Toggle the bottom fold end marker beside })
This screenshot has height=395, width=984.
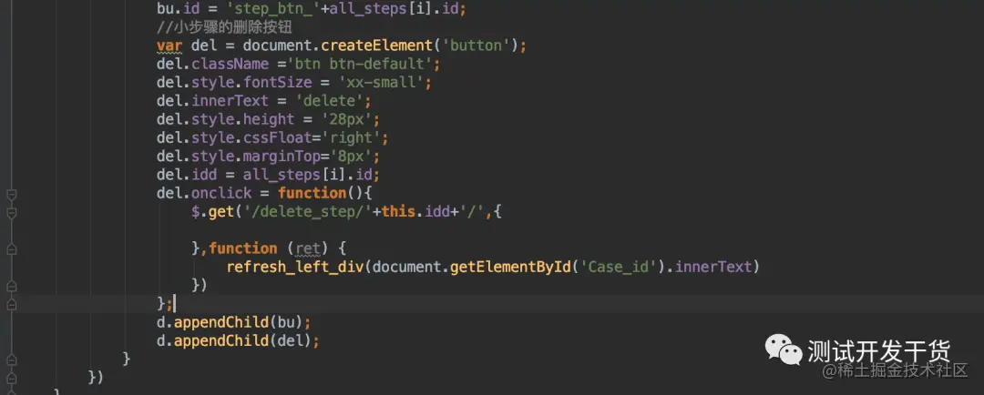[11, 378]
